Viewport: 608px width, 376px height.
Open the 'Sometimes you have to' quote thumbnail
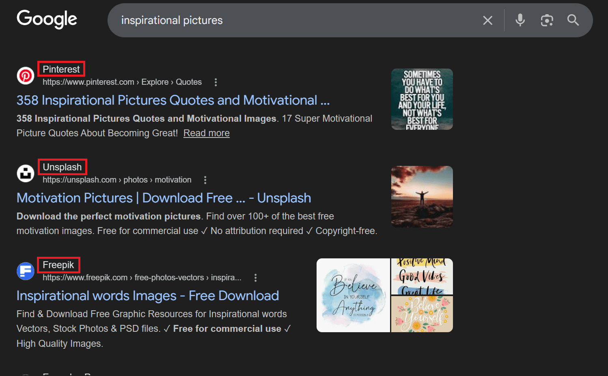point(422,99)
